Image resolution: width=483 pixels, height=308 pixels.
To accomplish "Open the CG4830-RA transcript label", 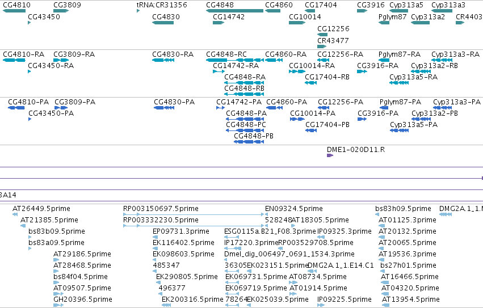I will pos(173,54).
